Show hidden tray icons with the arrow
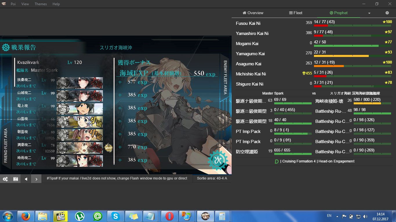 pyautogui.click(x=337, y=216)
